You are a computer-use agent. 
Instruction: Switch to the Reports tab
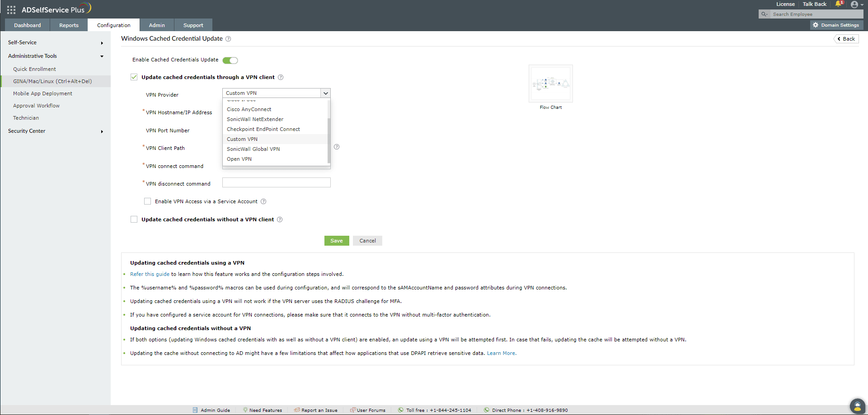(69, 25)
